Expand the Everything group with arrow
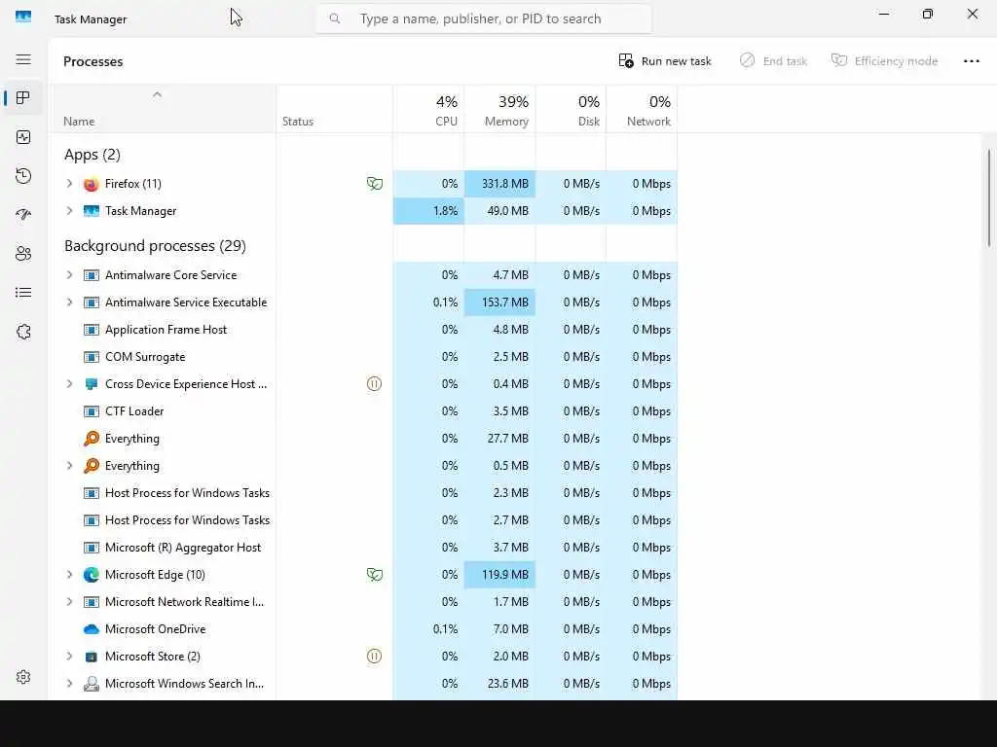This screenshot has height=747, width=997. [69, 466]
